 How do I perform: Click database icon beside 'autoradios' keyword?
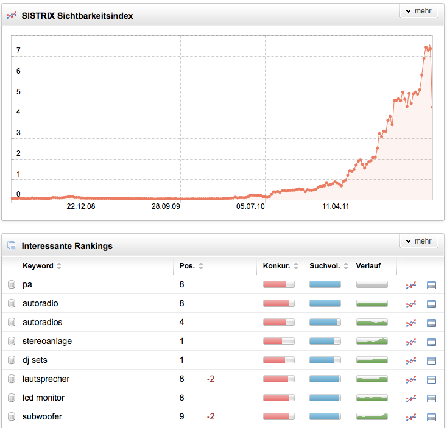pos(11,323)
